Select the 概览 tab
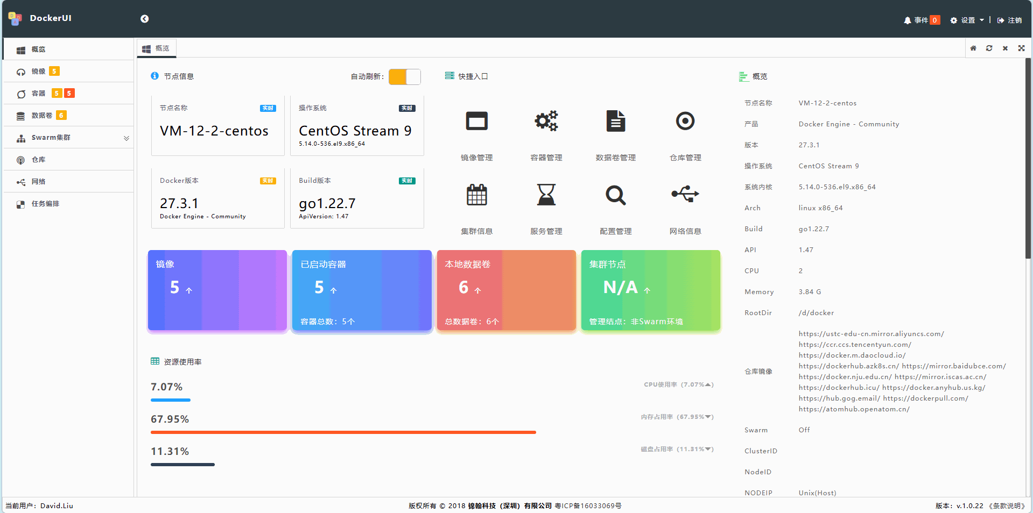The width and height of the screenshot is (1033, 513). (156, 48)
